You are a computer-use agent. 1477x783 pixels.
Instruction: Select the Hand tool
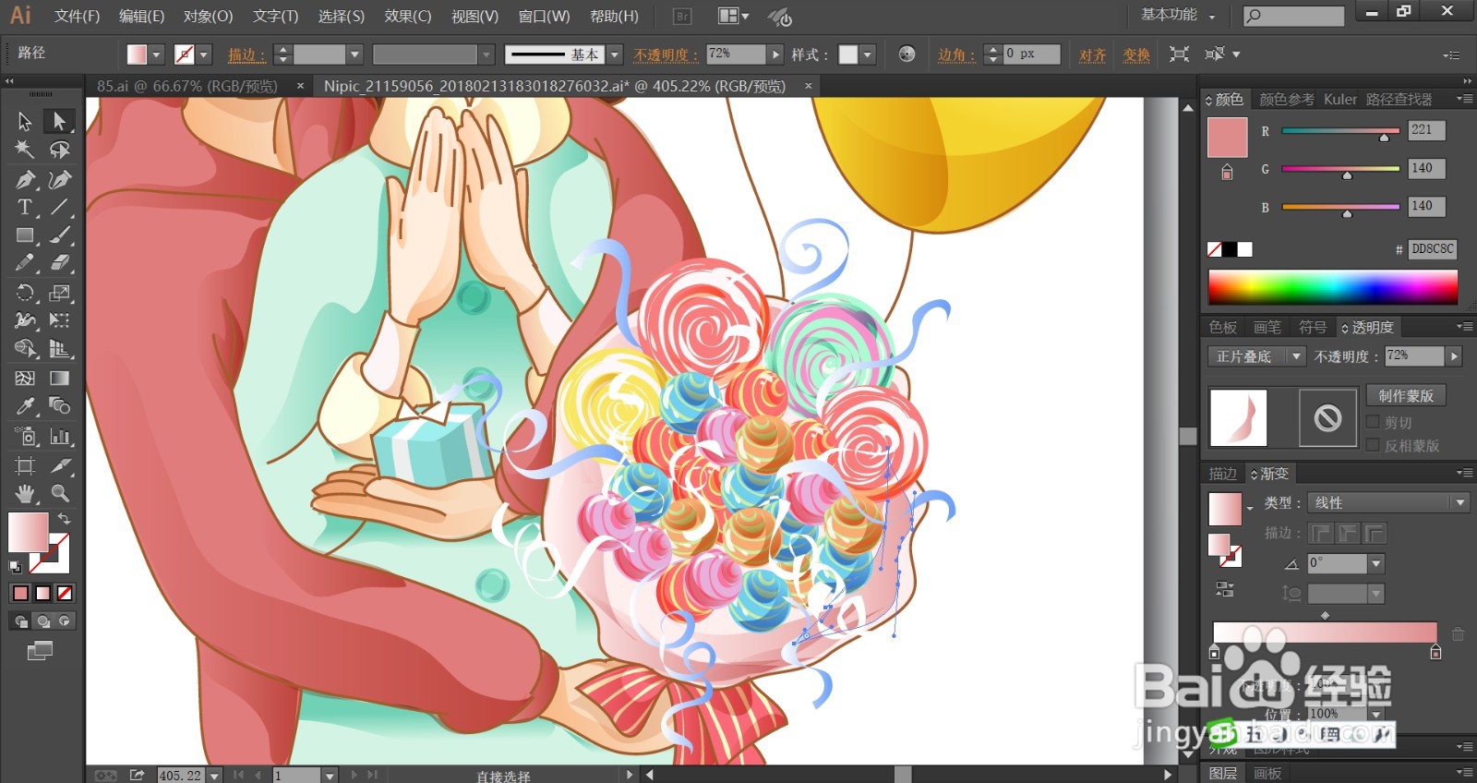tap(25, 493)
